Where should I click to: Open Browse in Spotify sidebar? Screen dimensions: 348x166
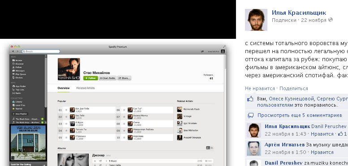17,60
